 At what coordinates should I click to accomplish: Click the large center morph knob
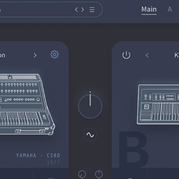click(x=90, y=106)
